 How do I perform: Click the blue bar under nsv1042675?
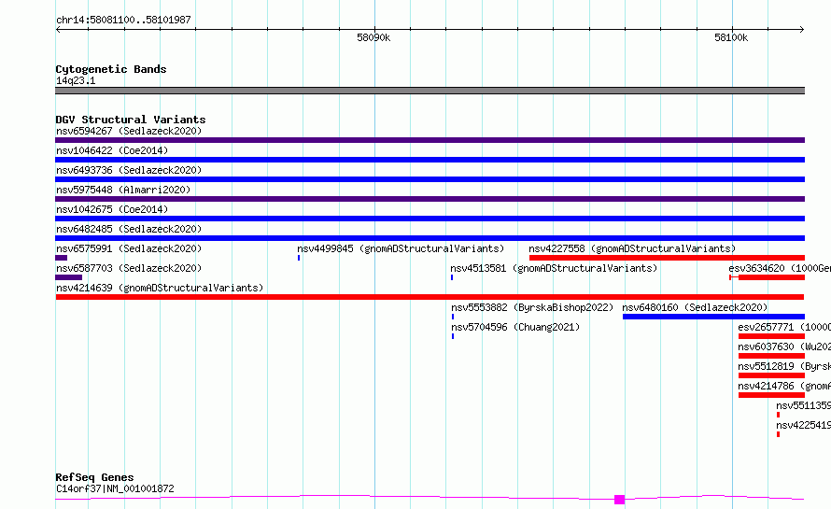click(430, 219)
